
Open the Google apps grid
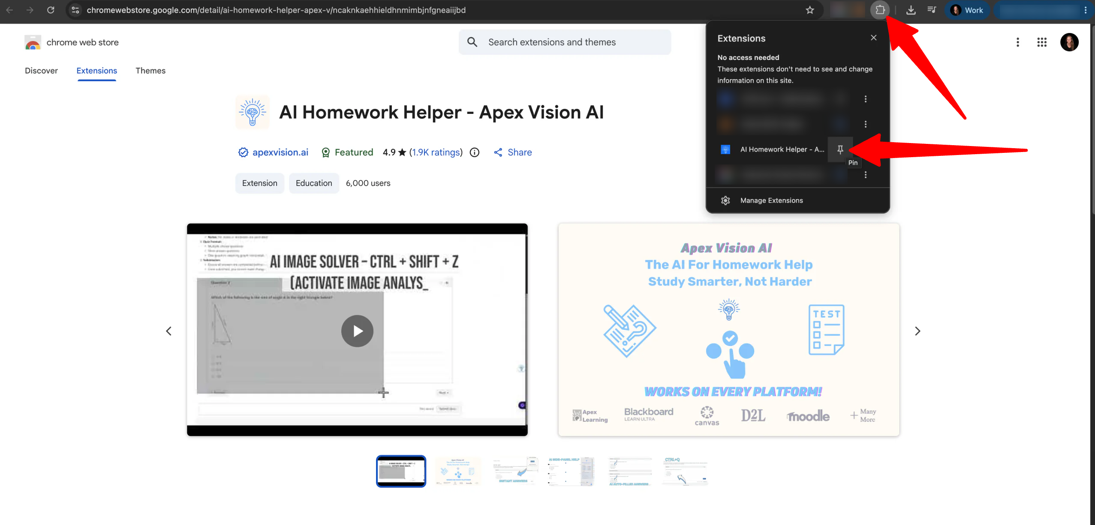point(1041,42)
